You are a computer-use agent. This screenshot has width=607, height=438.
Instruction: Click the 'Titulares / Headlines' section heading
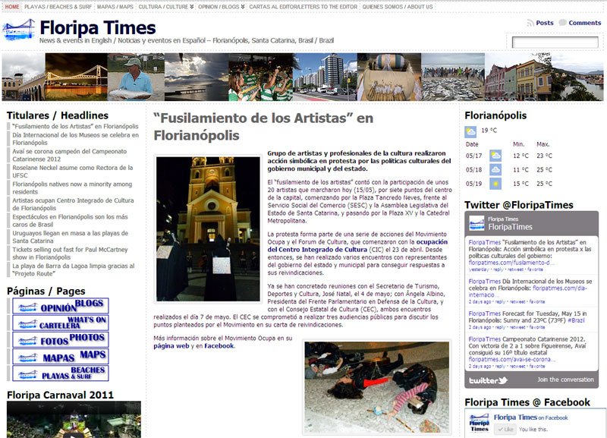pyautogui.click(x=58, y=115)
